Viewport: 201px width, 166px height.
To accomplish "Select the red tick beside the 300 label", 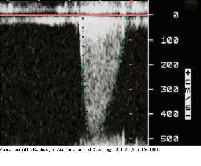I will pyautogui.click(x=131, y=89).
